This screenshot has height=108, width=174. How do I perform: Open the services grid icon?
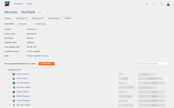pyautogui.click(x=161, y=4)
